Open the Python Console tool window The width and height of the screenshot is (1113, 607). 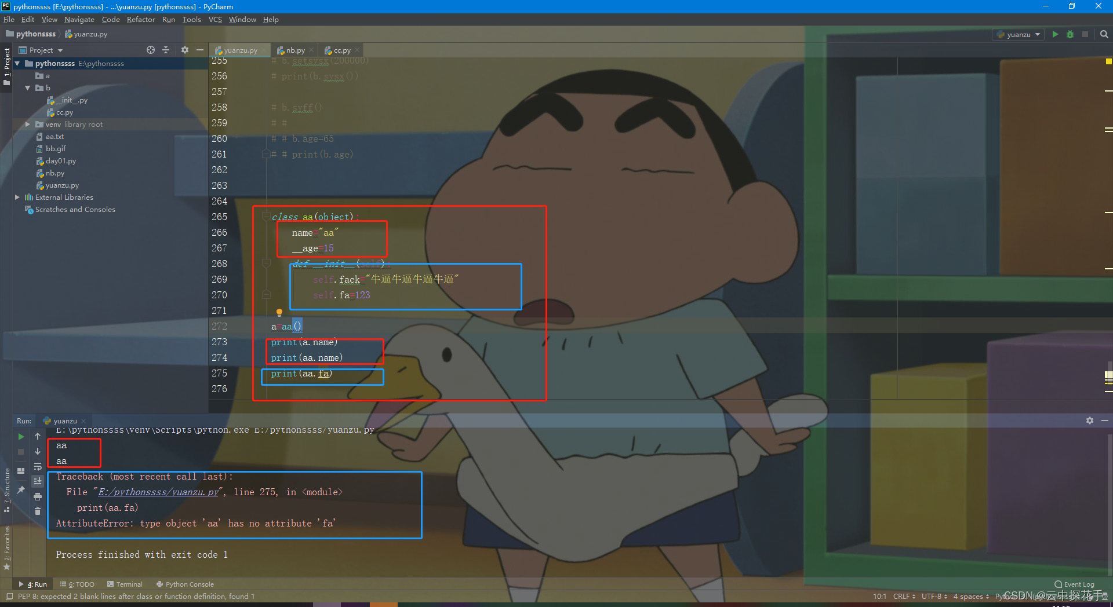point(185,584)
